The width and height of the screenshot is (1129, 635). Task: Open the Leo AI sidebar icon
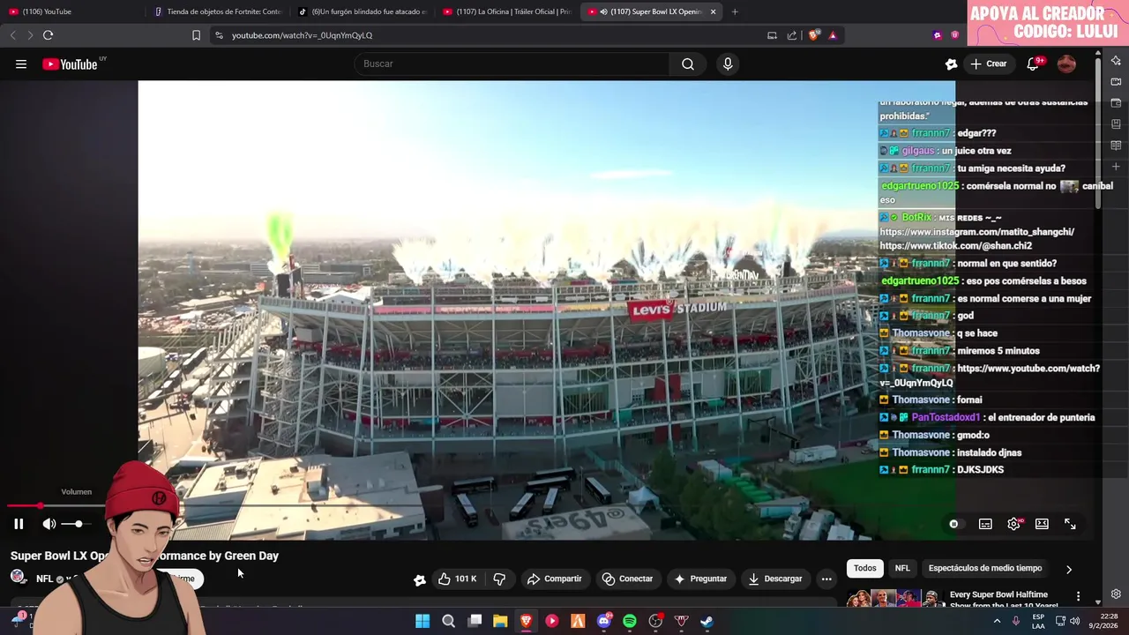pyautogui.click(x=1116, y=61)
